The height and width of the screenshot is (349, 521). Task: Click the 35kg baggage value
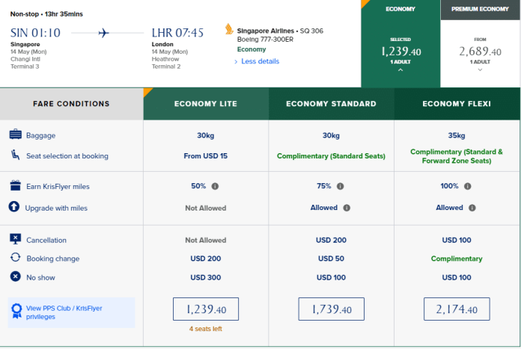(457, 135)
